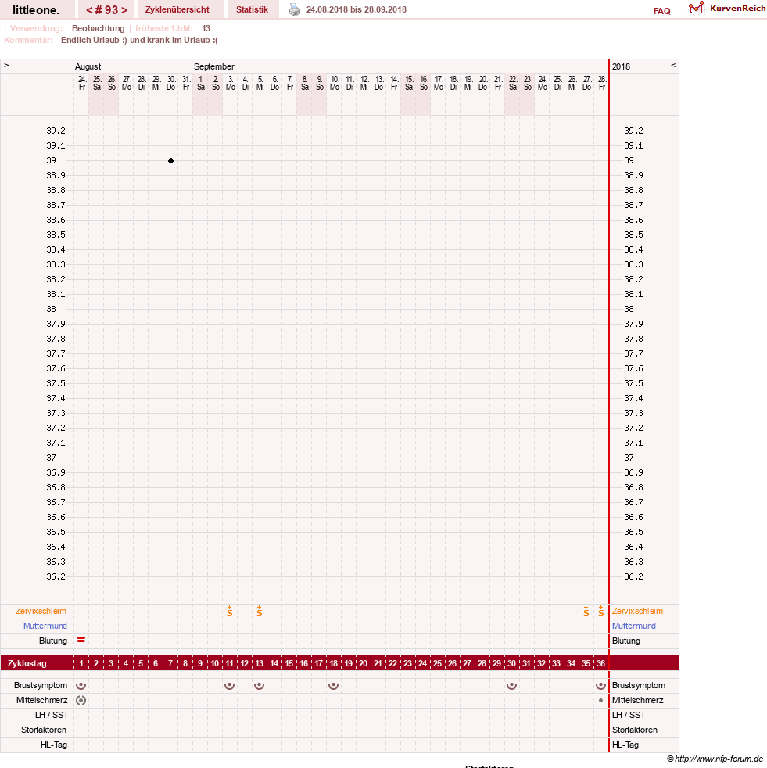Click the left Blutung row label
The height and width of the screenshot is (768, 767).
click(x=53, y=641)
